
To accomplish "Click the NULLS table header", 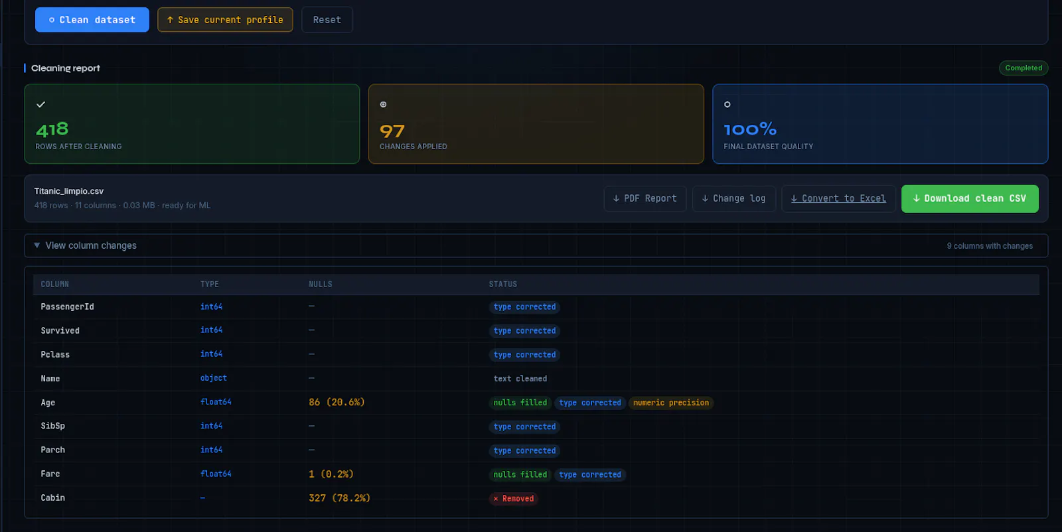I will 321,284.
